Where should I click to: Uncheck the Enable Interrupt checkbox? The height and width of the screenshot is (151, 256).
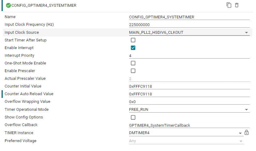pos(133,48)
